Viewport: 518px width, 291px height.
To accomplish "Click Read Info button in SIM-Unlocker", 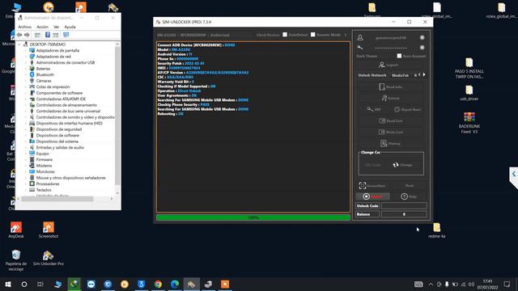I will [x=390, y=86].
